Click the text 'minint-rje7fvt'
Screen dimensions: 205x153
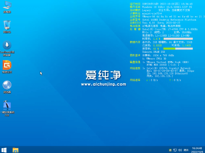(x=152, y=14)
